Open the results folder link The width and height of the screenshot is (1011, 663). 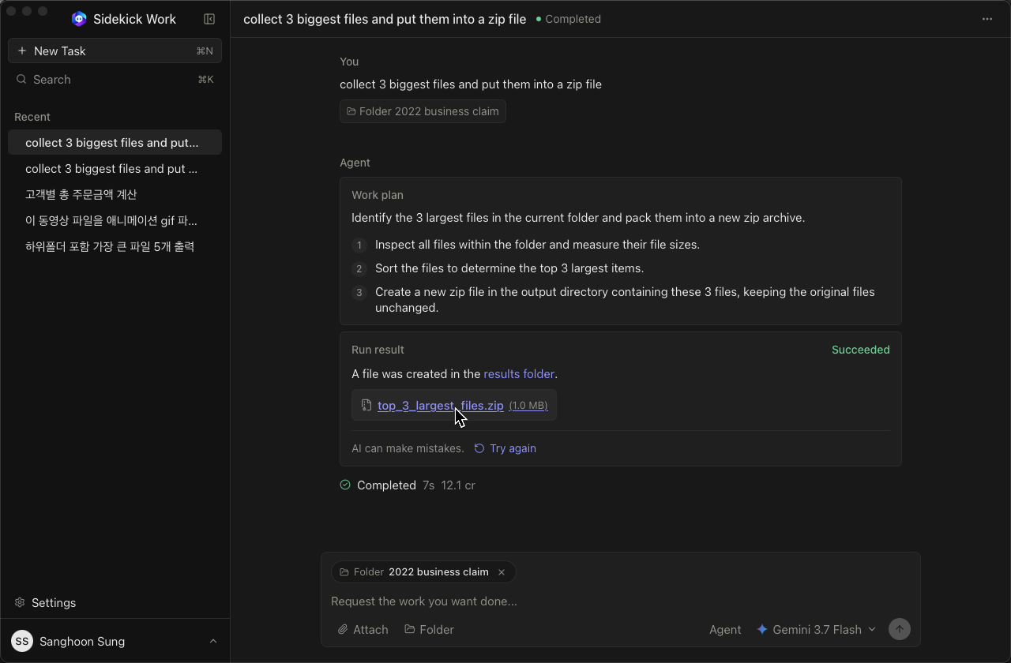pos(519,374)
